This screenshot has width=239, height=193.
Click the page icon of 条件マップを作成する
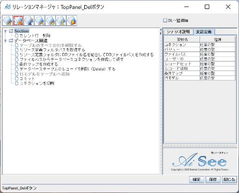point(16,64)
